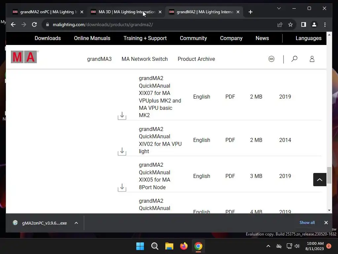
Task: Open the grandMA3 product link
Action: point(99,59)
